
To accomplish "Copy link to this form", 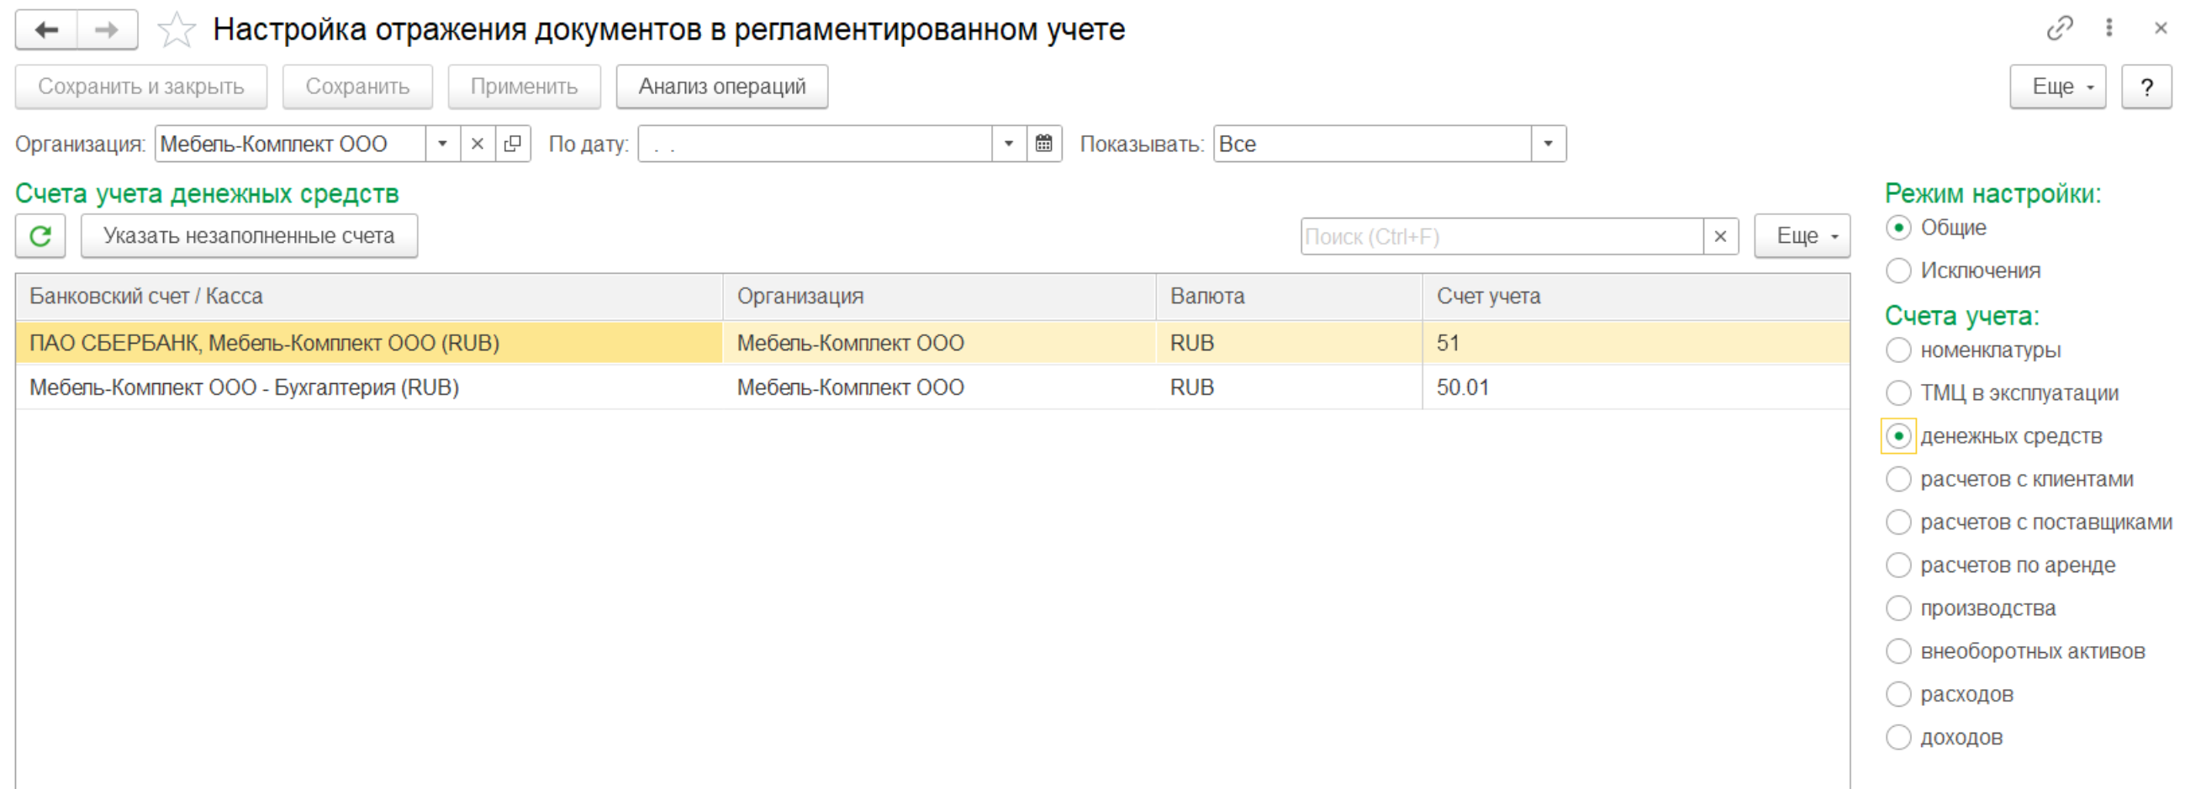I will point(2059,29).
